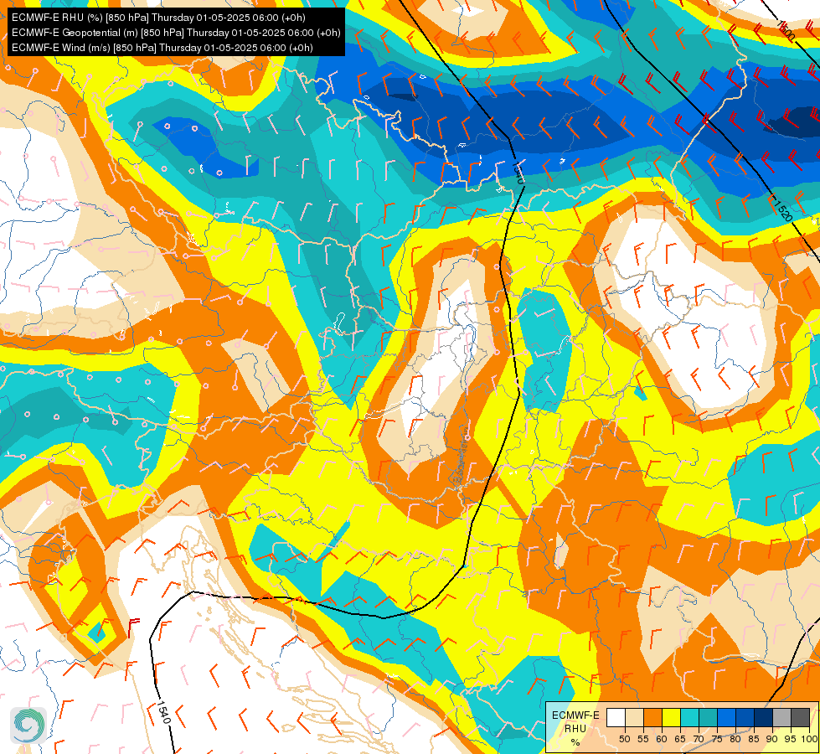This screenshot has height=754, width=820.
Task: Click the ECMWF-E Geopotential (m) title line
Action: (x=176, y=33)
